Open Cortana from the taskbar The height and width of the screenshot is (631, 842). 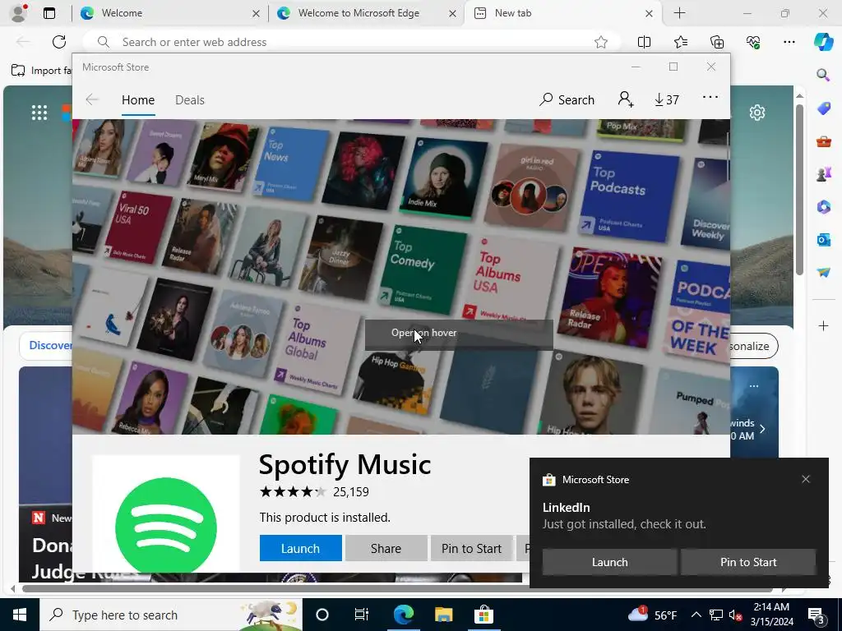coord(322,615)
